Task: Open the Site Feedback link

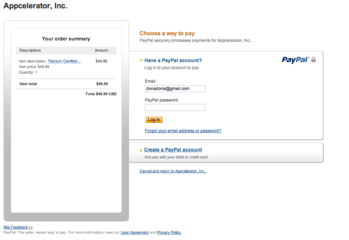Action: 15,227
